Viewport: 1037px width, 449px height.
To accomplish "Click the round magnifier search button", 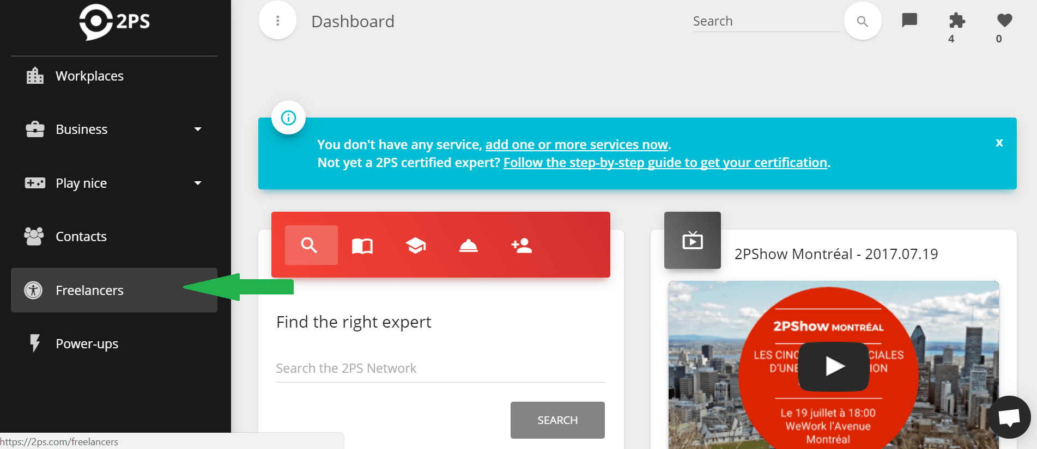I will 862,21.
